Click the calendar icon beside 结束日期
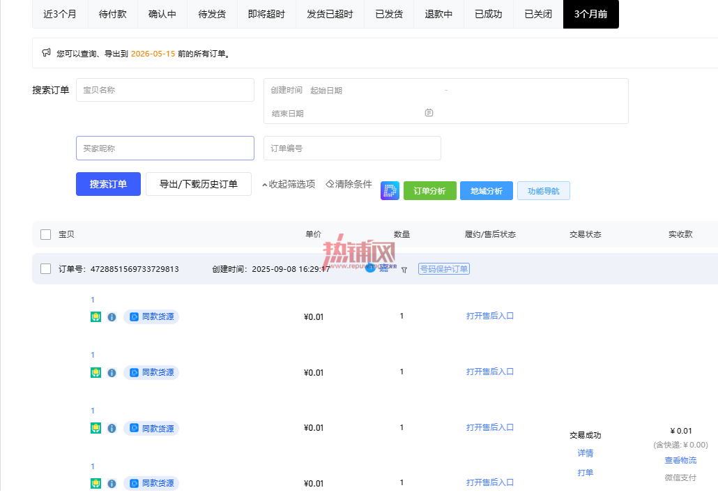 point(429,113)
